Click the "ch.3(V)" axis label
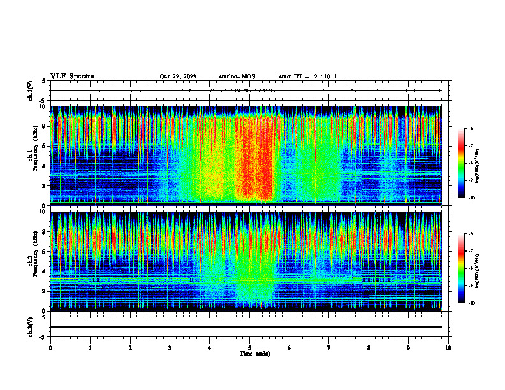The width and height of the screenshot is (505, 390). point(31,328)
